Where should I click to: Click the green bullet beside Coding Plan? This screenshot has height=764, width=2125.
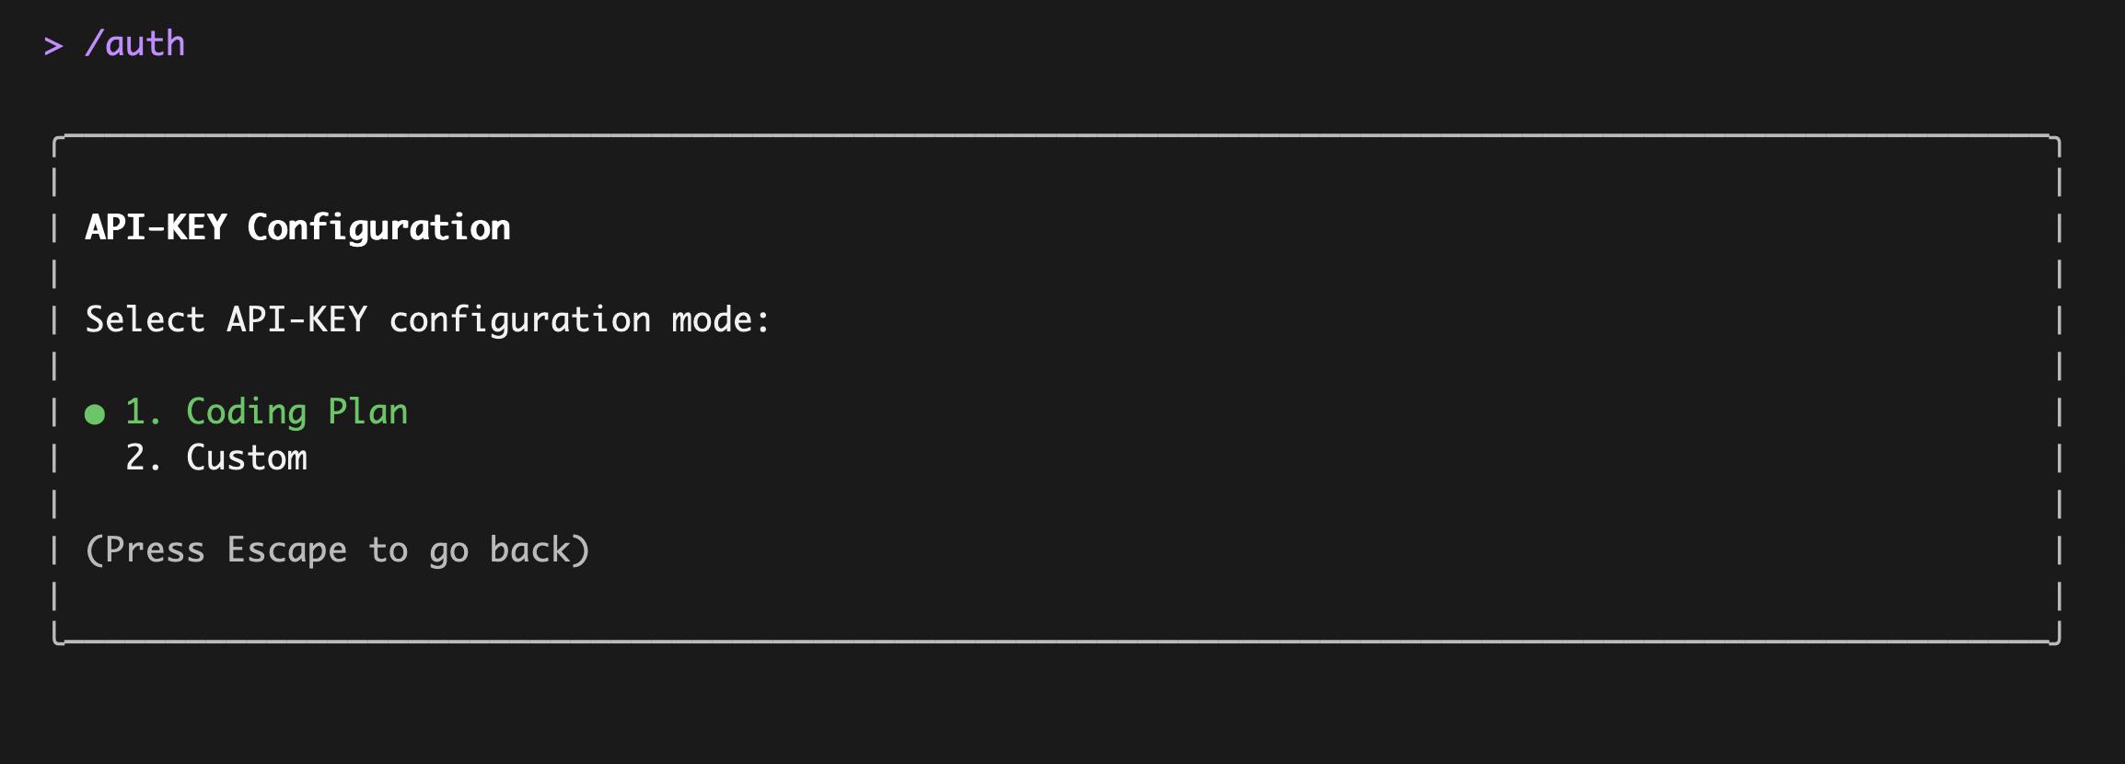(x=94, y=414)
